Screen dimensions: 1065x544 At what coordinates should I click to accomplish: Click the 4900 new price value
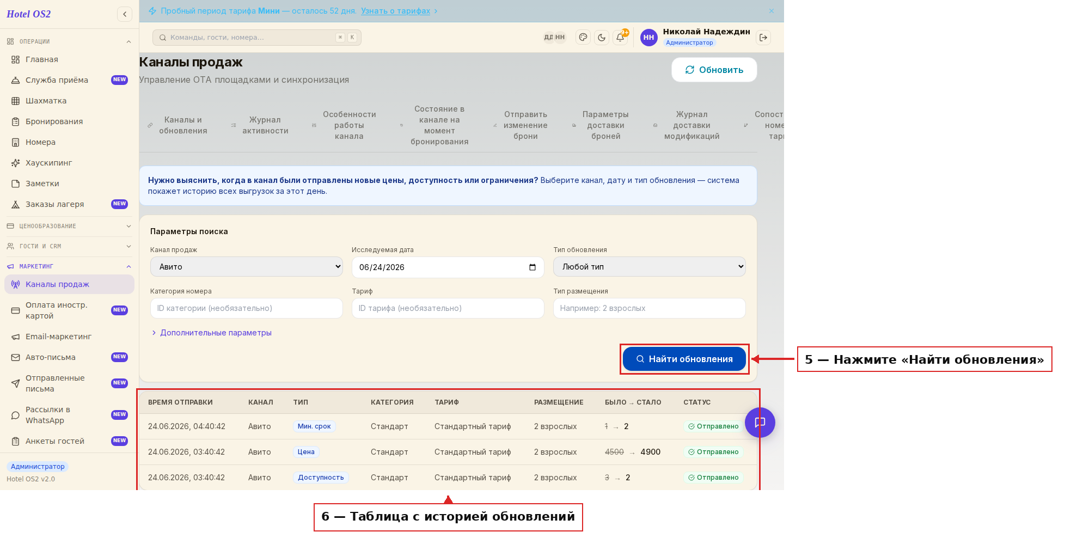[x=651, y=452]
